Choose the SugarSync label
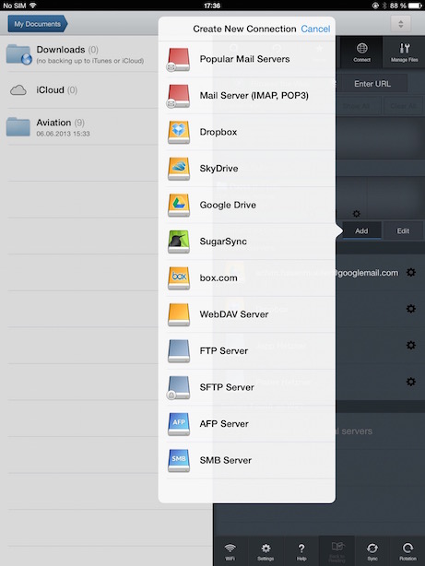Screen dimensions: 425x566 click(223, 242)
